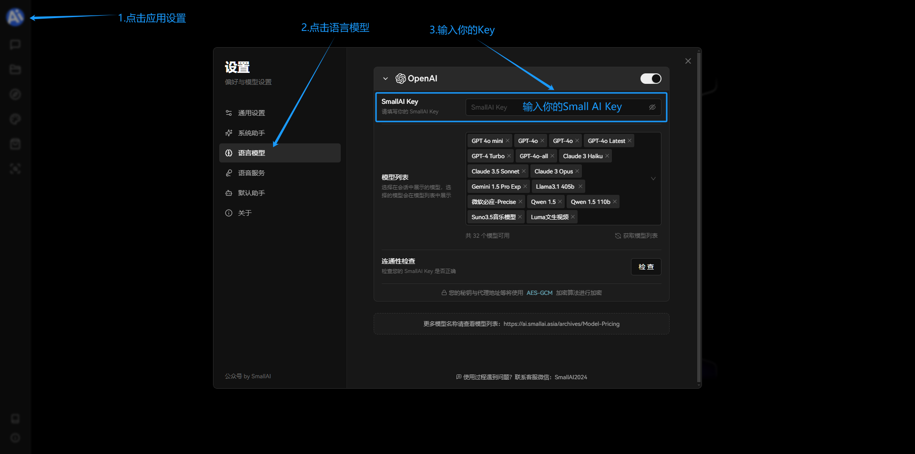Remove GPT-4o Latest model tag
This screenshot has width=915, height=454.
[630, 141]
